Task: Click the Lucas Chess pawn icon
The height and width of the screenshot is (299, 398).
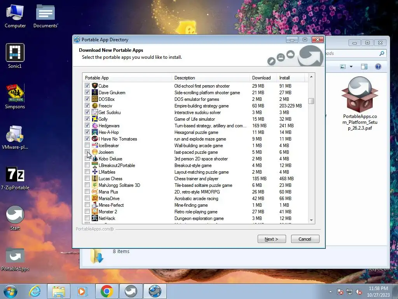Action: point(95,178)
